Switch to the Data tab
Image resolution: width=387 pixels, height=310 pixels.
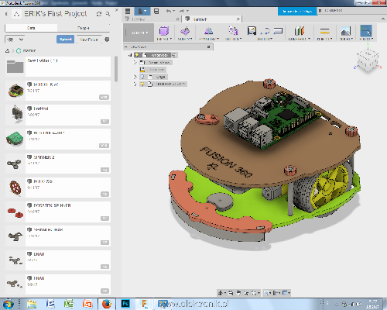click(x=31, y=28)
